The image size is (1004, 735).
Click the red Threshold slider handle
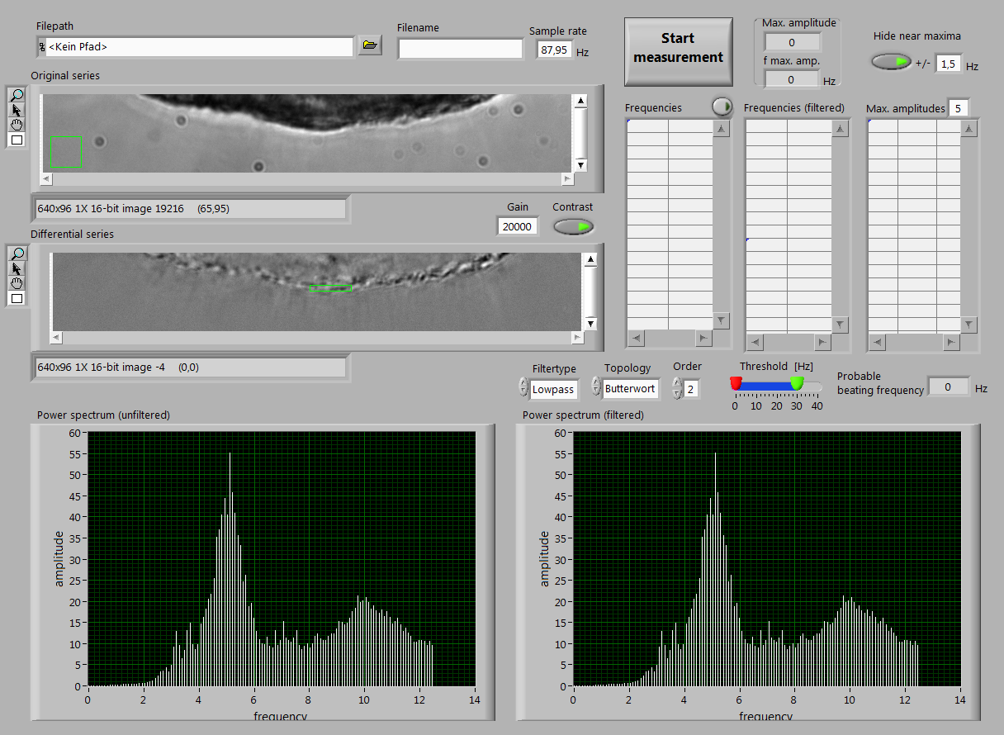click(736, 383)
